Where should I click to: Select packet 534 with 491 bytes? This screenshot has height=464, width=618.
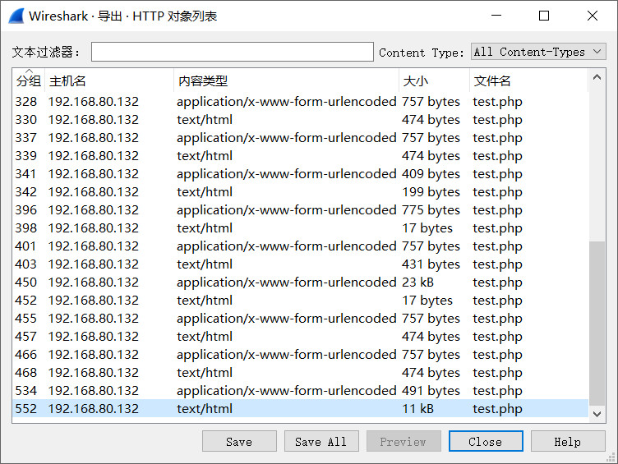point(300,391)
